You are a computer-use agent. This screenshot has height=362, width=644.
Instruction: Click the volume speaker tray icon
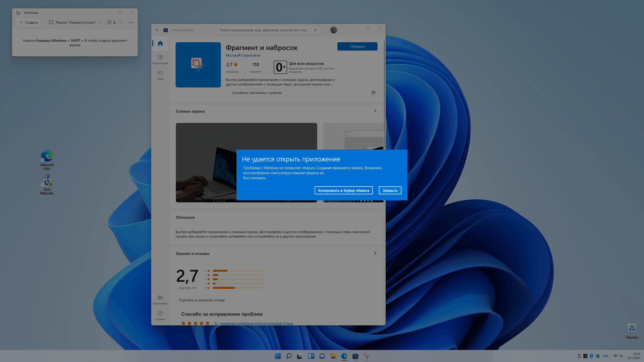point(621,356)
